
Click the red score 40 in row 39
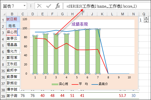(x=43, y=96)
